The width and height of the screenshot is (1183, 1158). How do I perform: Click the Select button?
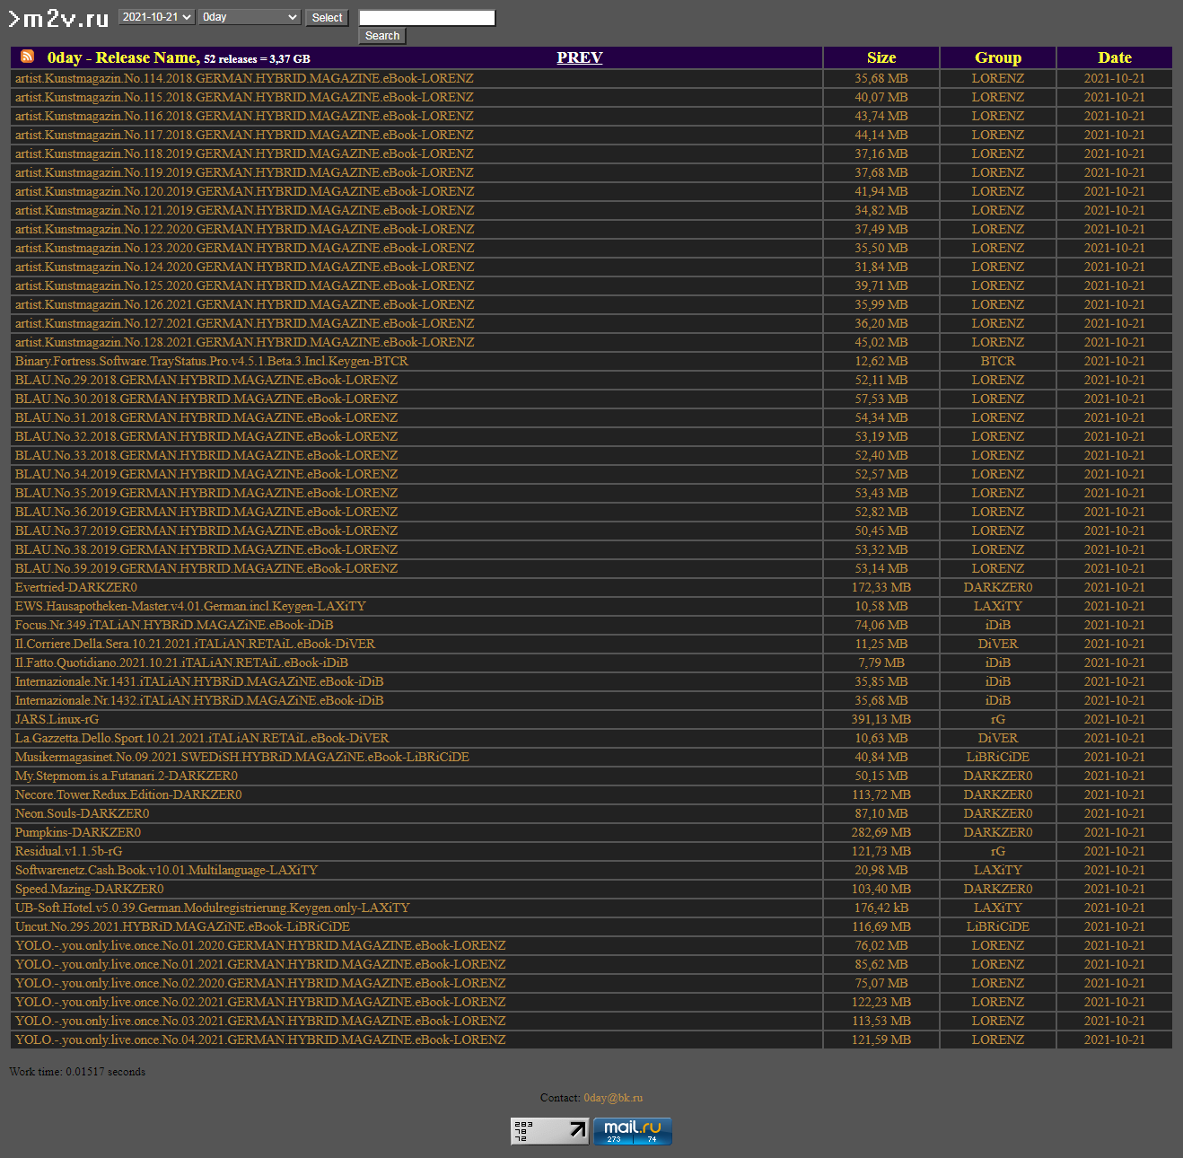point(327,18)
